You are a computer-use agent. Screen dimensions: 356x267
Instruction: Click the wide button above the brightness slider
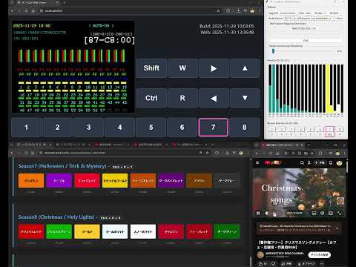[306, 40]
